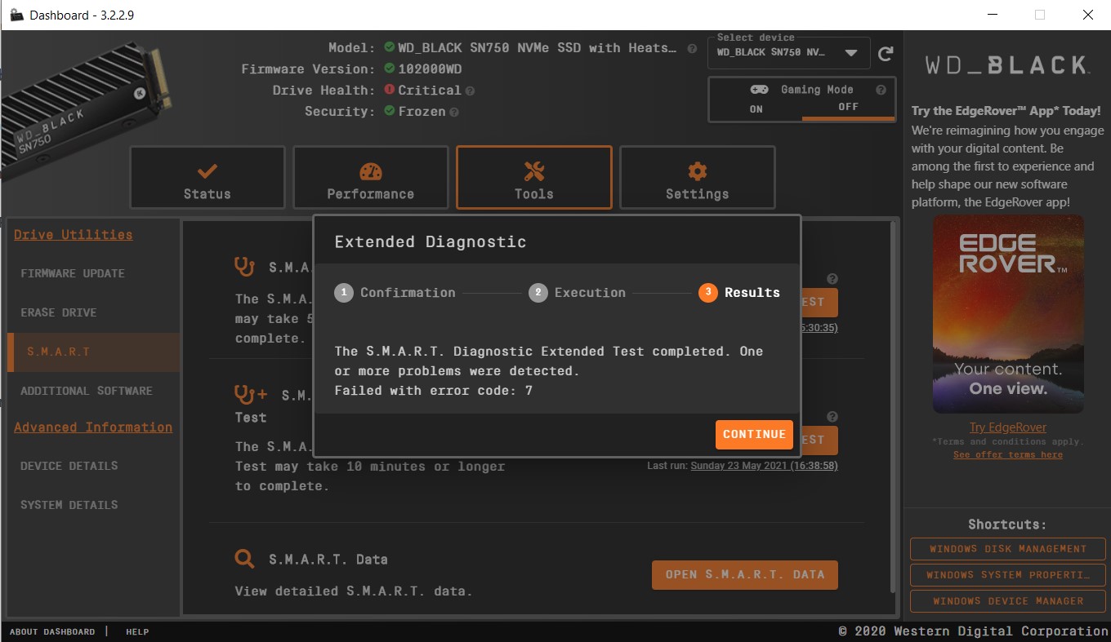Click the Results step indicator
This screenshot has width=1111, height=642.
point(739,292)
